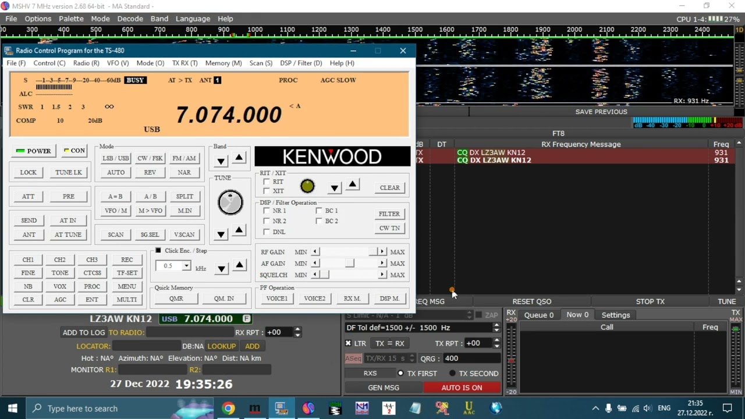Click the Click Enc. Step up arrow
This screenshot has width=745, height=419.
[239, 265]
